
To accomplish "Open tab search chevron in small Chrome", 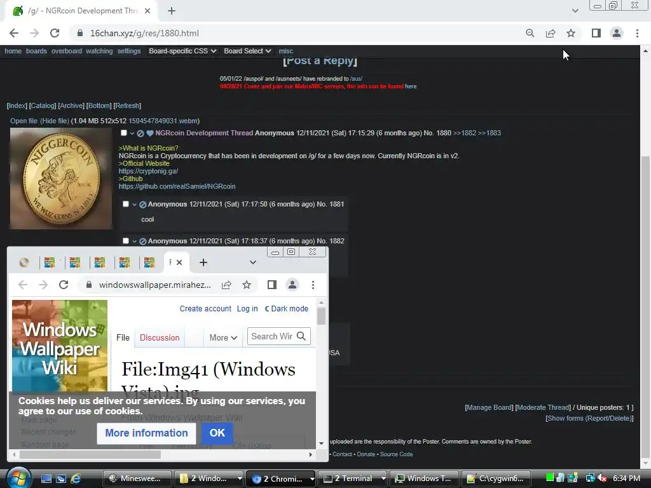I will [253, 262].
